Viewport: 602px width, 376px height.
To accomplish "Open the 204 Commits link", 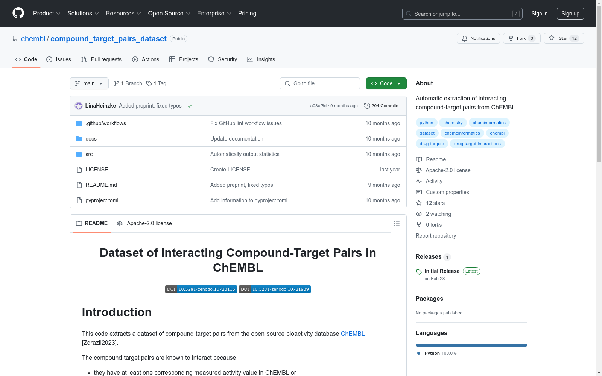I will [x=381, y=106].
